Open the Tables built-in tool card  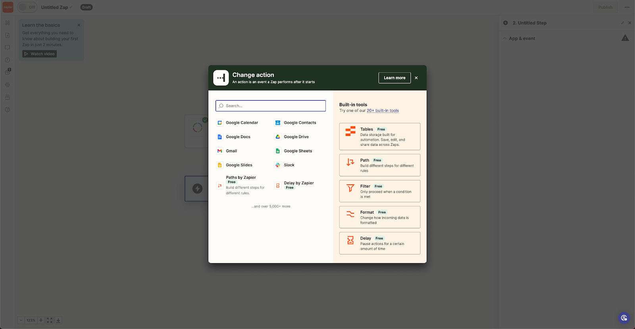click(380, 136)
